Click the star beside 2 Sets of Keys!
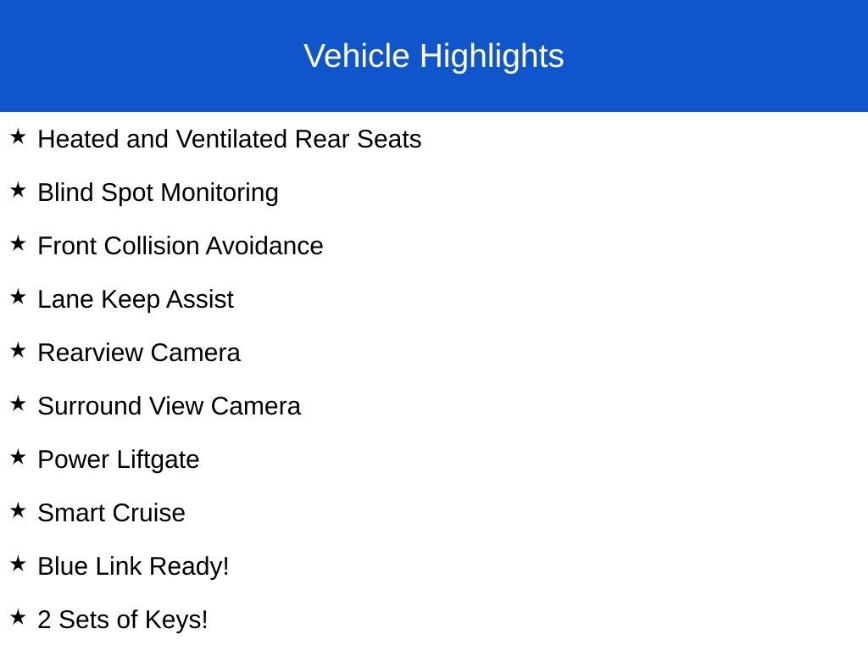 point(19,617)
